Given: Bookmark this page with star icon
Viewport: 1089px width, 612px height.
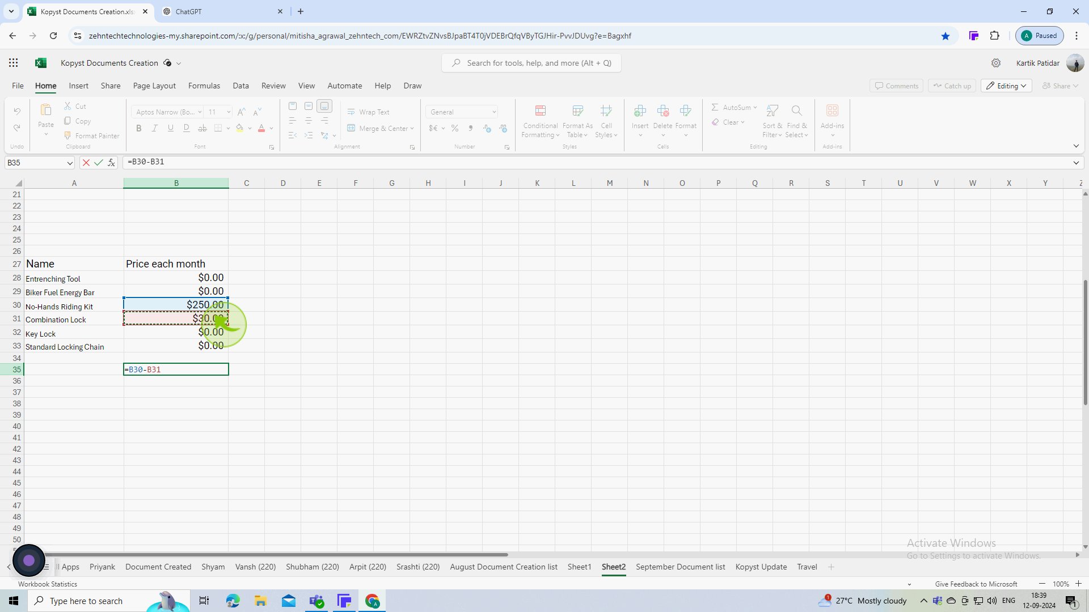Looking at the screenshot, I should click(946, 36).
